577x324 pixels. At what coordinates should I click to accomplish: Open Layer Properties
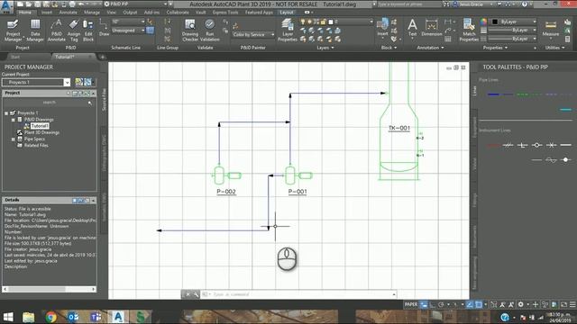[x=288, y=30]
